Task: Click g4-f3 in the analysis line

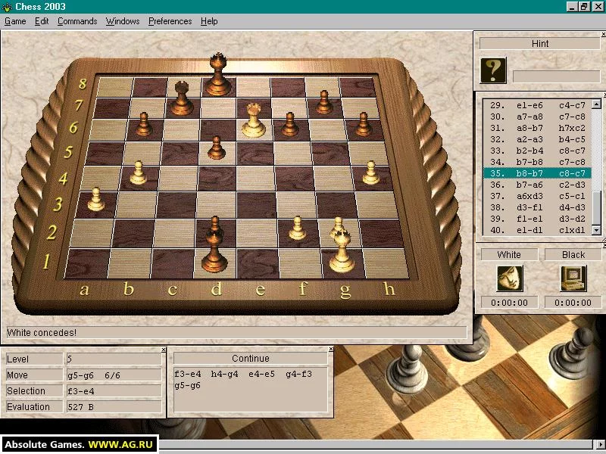Action: coord(298,374)
